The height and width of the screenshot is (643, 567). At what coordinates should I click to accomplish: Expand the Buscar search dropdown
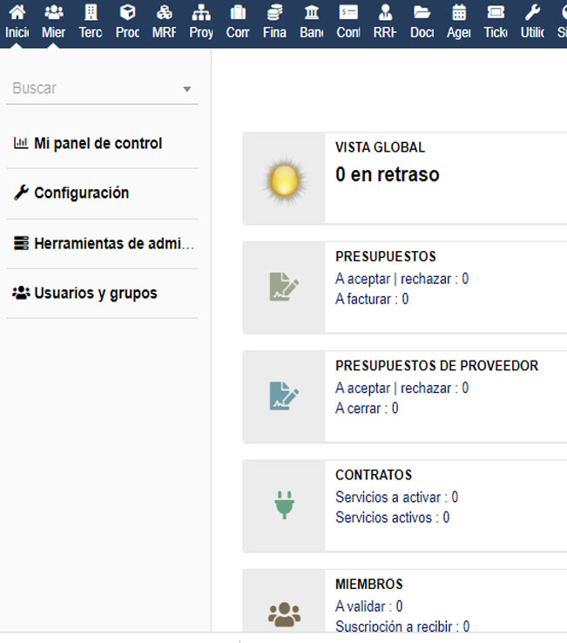(186, 89)
